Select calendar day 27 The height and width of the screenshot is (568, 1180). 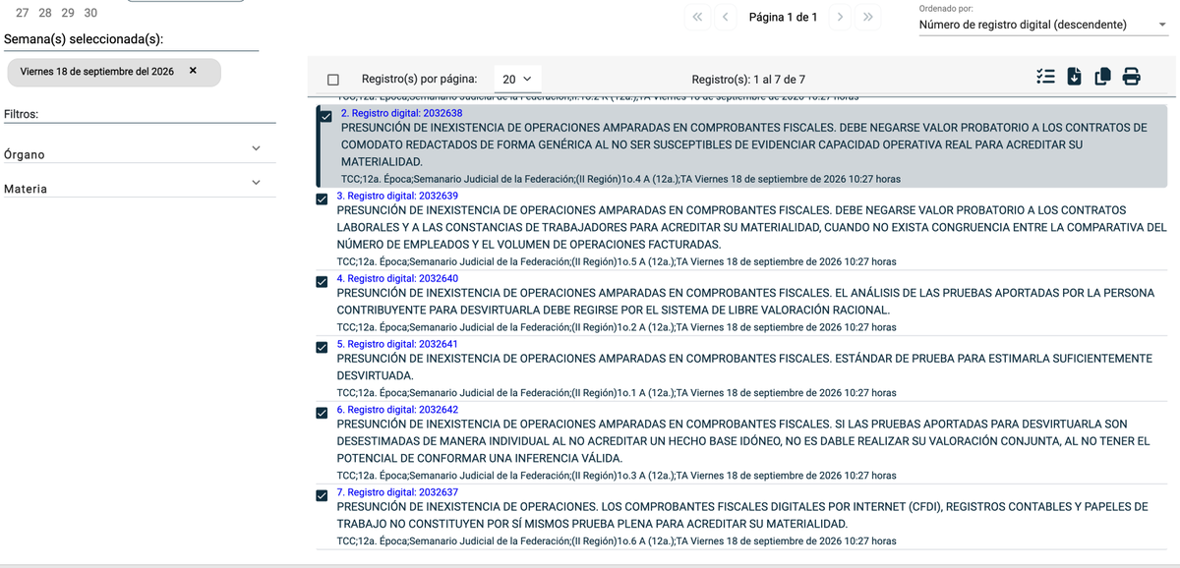coord(23,13)
